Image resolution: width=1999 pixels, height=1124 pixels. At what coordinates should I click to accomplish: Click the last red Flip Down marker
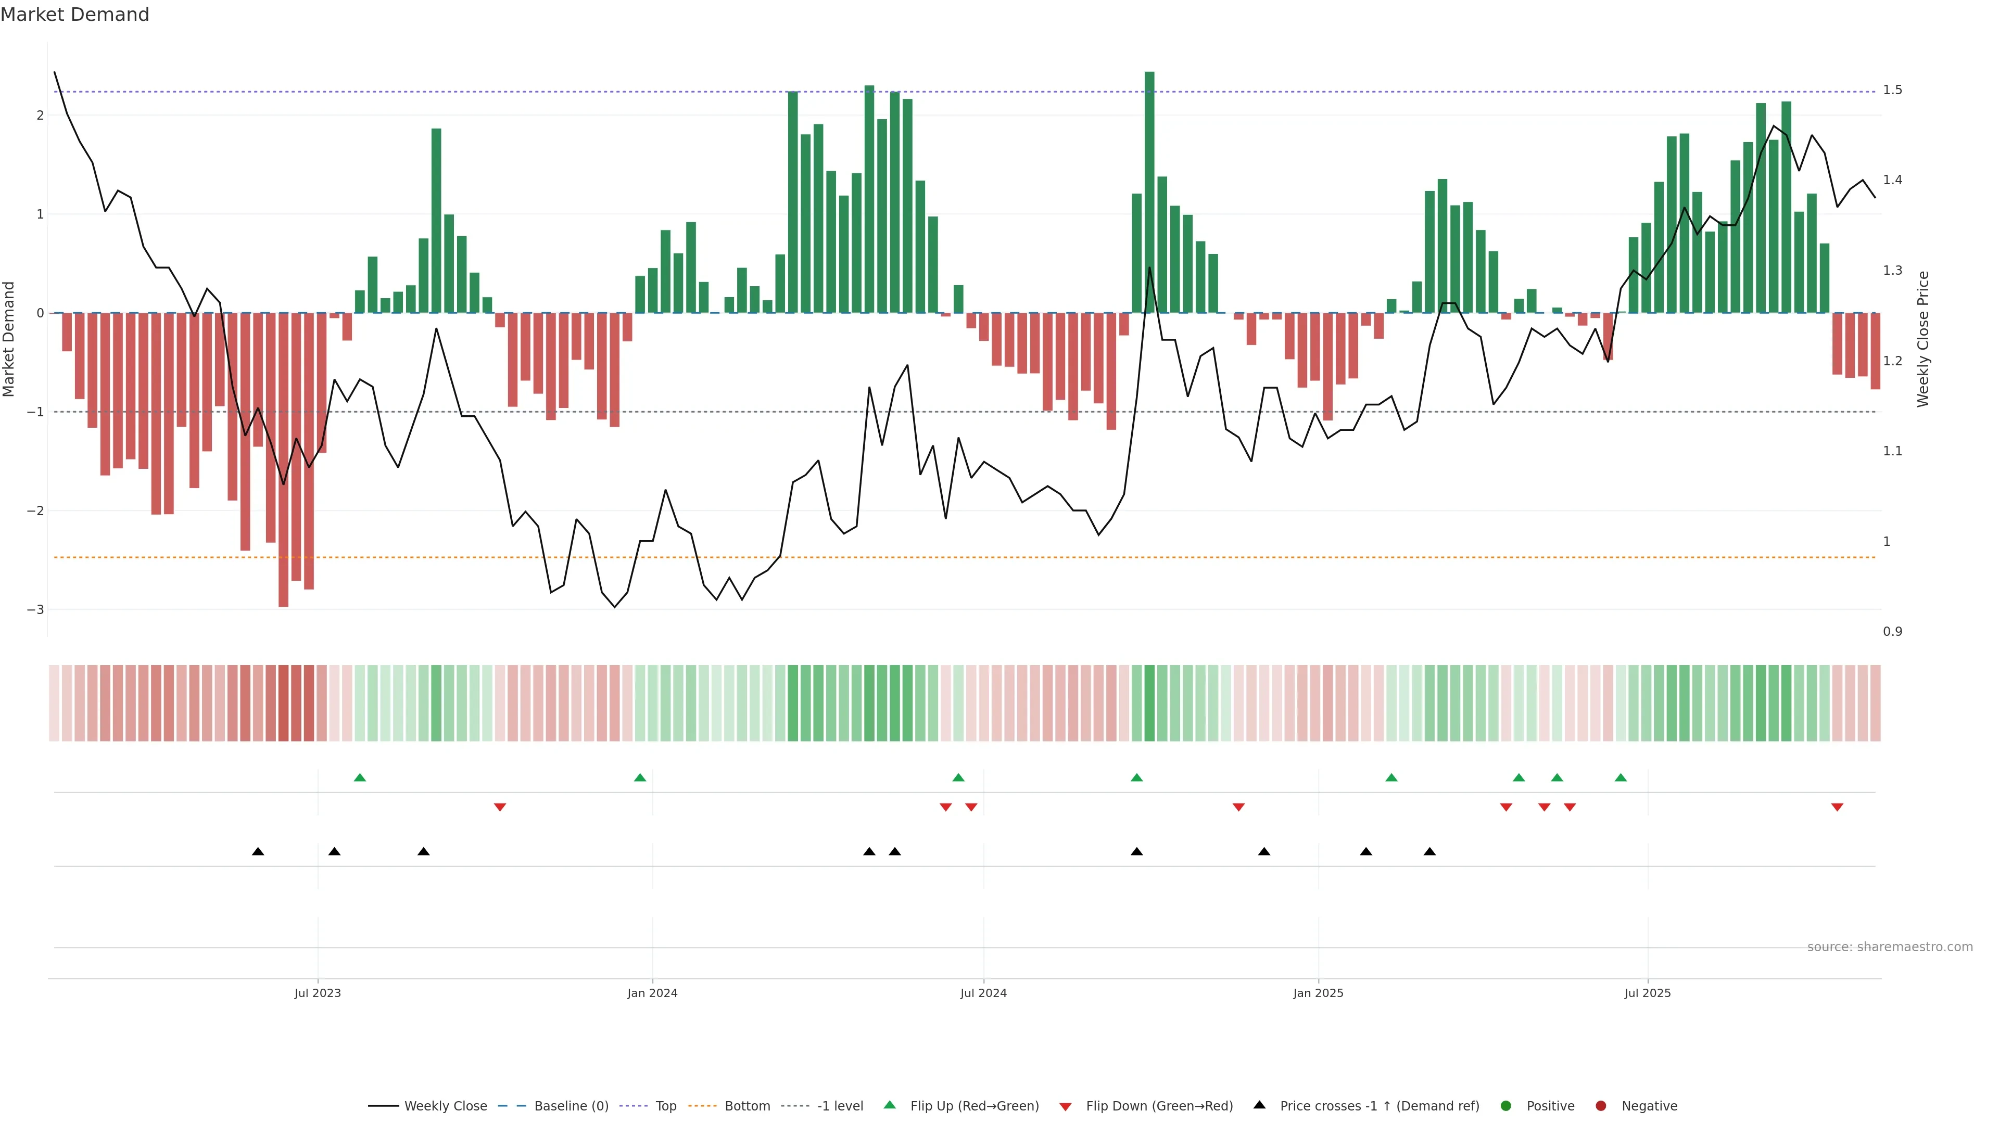point(1837,808)
